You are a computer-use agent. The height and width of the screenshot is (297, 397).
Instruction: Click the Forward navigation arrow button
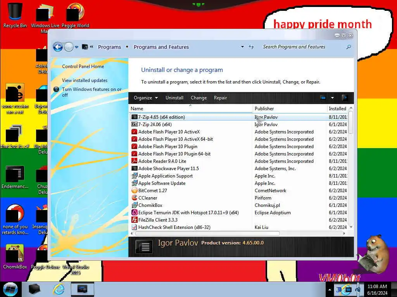coord(69,47)
